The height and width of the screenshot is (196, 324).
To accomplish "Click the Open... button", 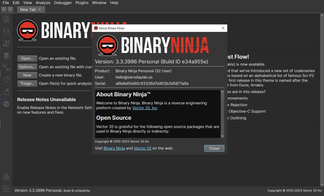I will (x=27, y=58).
